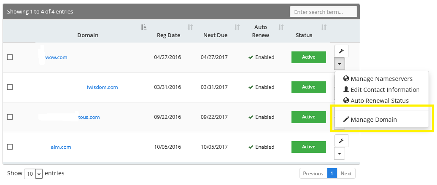Click the Next Due column header
Image resolution: width=437 pixels, height=185 pixels.
(x=215, y=35)
